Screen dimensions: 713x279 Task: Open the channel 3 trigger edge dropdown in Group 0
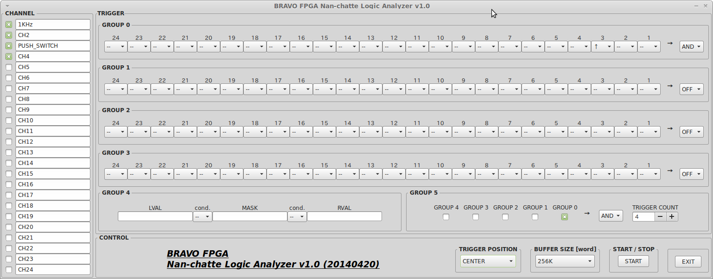tap(602, 46)
